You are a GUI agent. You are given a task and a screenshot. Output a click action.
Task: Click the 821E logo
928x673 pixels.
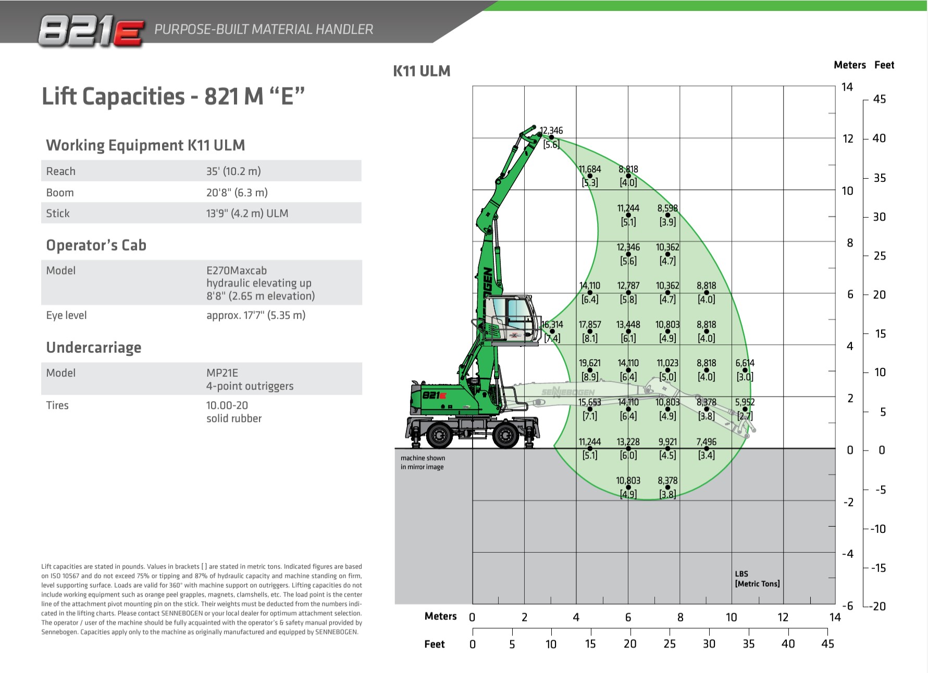pyautogui.click(x=92, y=31)
